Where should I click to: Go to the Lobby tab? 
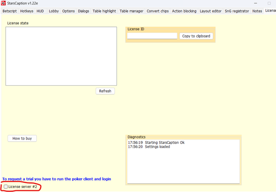click(x=54, y=11)
